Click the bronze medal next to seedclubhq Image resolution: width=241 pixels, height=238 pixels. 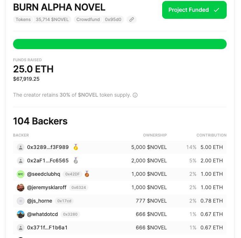(87, 174)
